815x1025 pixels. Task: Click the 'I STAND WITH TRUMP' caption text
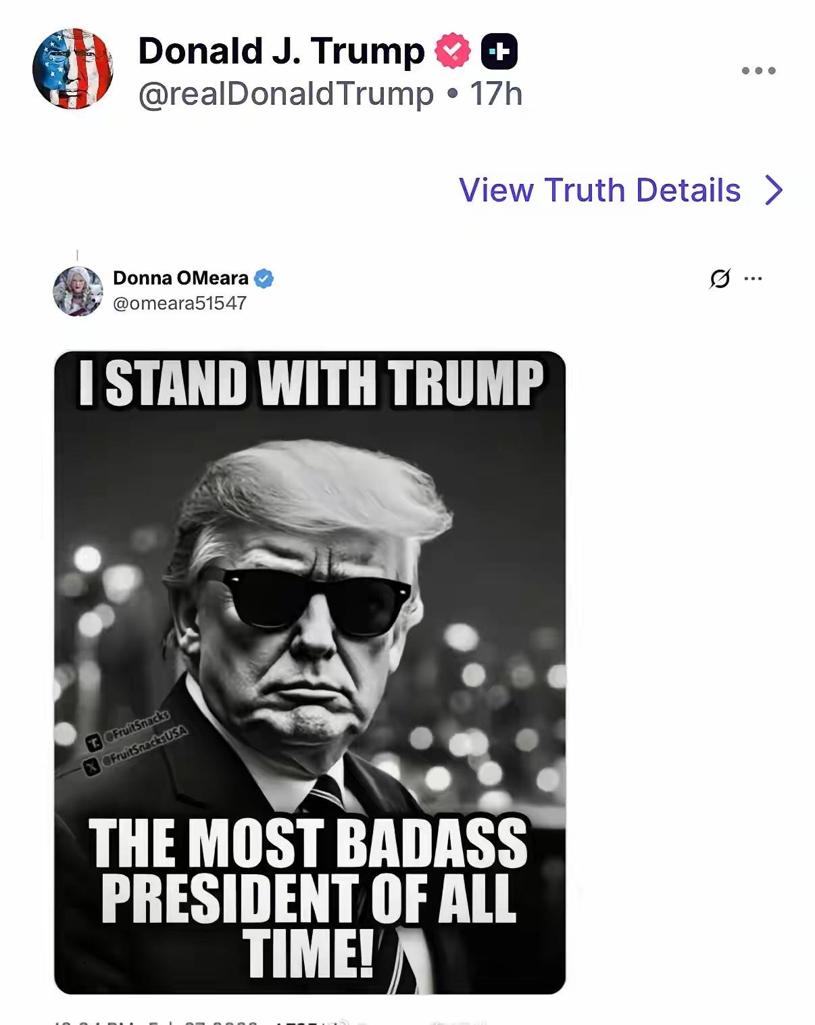[x=310, y=383]
